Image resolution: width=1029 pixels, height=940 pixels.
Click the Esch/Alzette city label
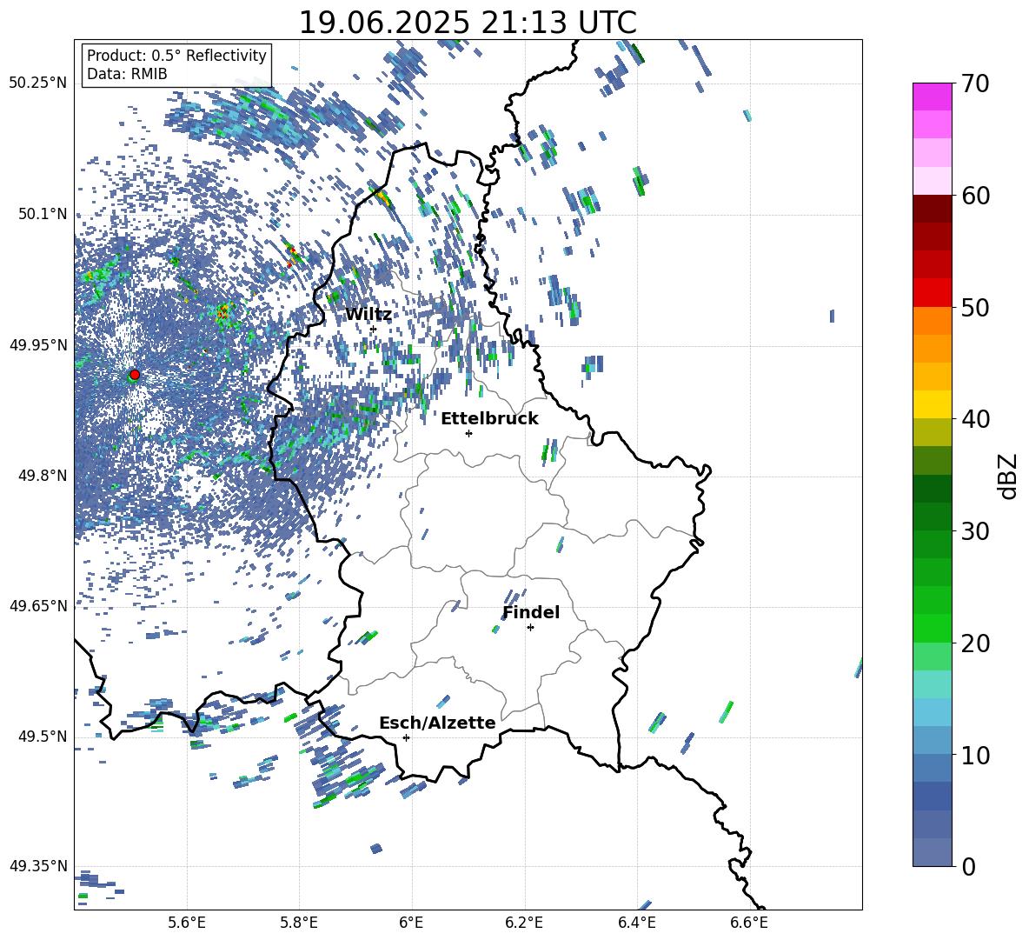[x=437, y=723]
